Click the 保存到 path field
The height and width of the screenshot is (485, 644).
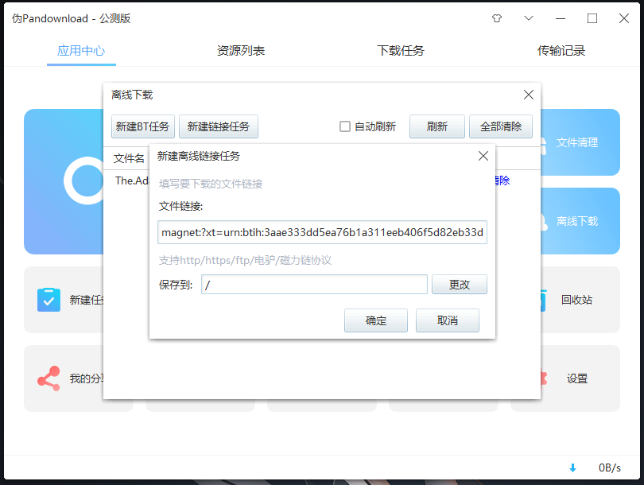click(x=314, y=285)
